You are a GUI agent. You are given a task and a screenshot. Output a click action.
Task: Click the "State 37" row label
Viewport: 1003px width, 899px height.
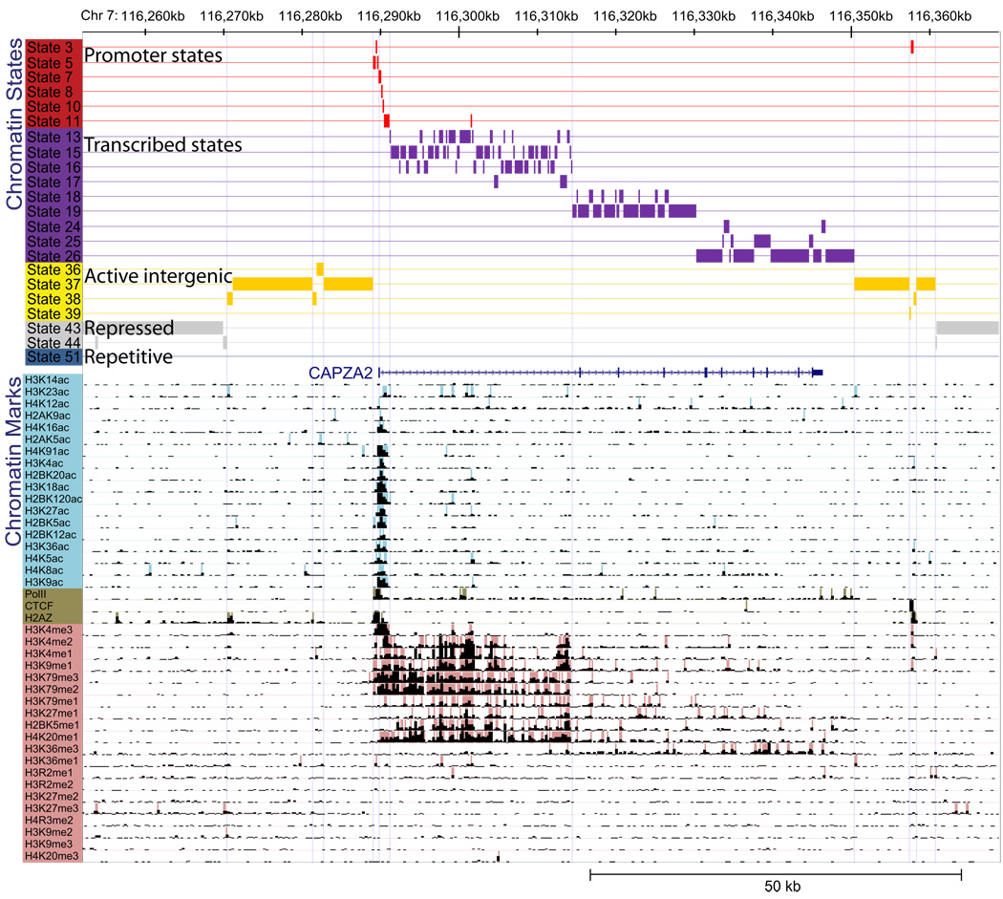tap(53, 285)
